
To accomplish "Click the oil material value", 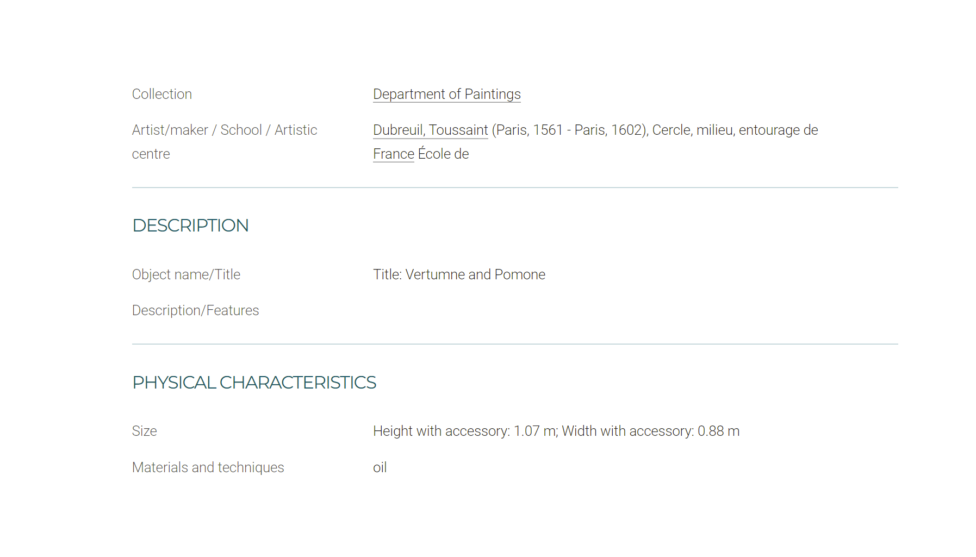I will 380,467.
